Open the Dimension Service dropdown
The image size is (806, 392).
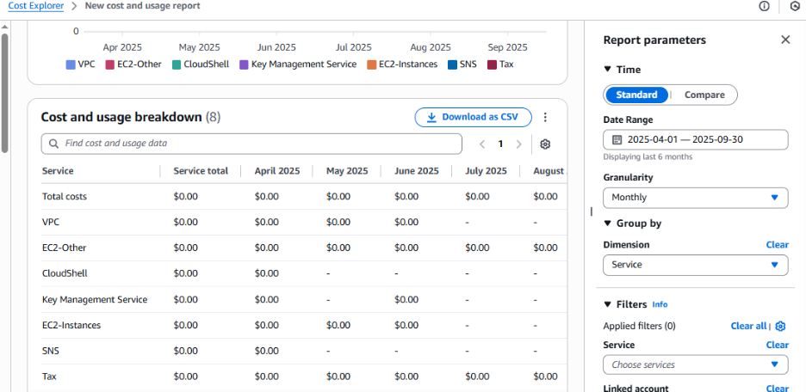point(696,265)
